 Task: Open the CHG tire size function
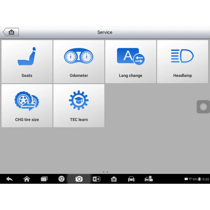click(x=27, y=106)
